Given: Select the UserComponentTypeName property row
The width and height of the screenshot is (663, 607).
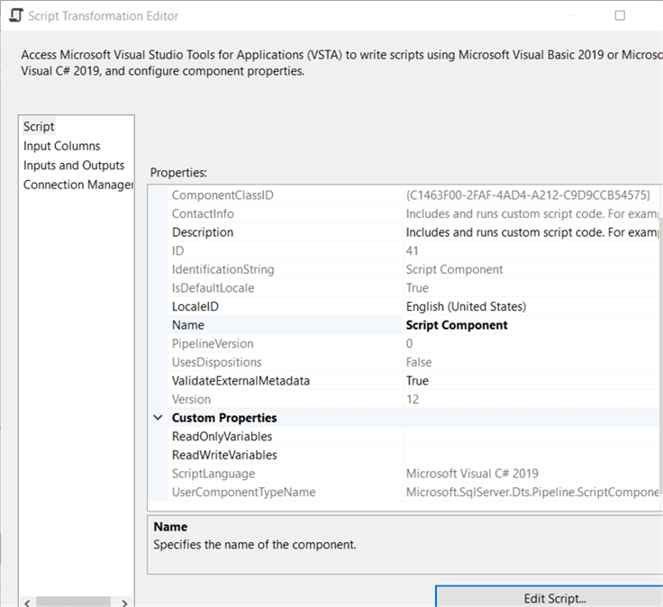Looking at the screenshot, I should pyautogui.click(x=243, y=493).
